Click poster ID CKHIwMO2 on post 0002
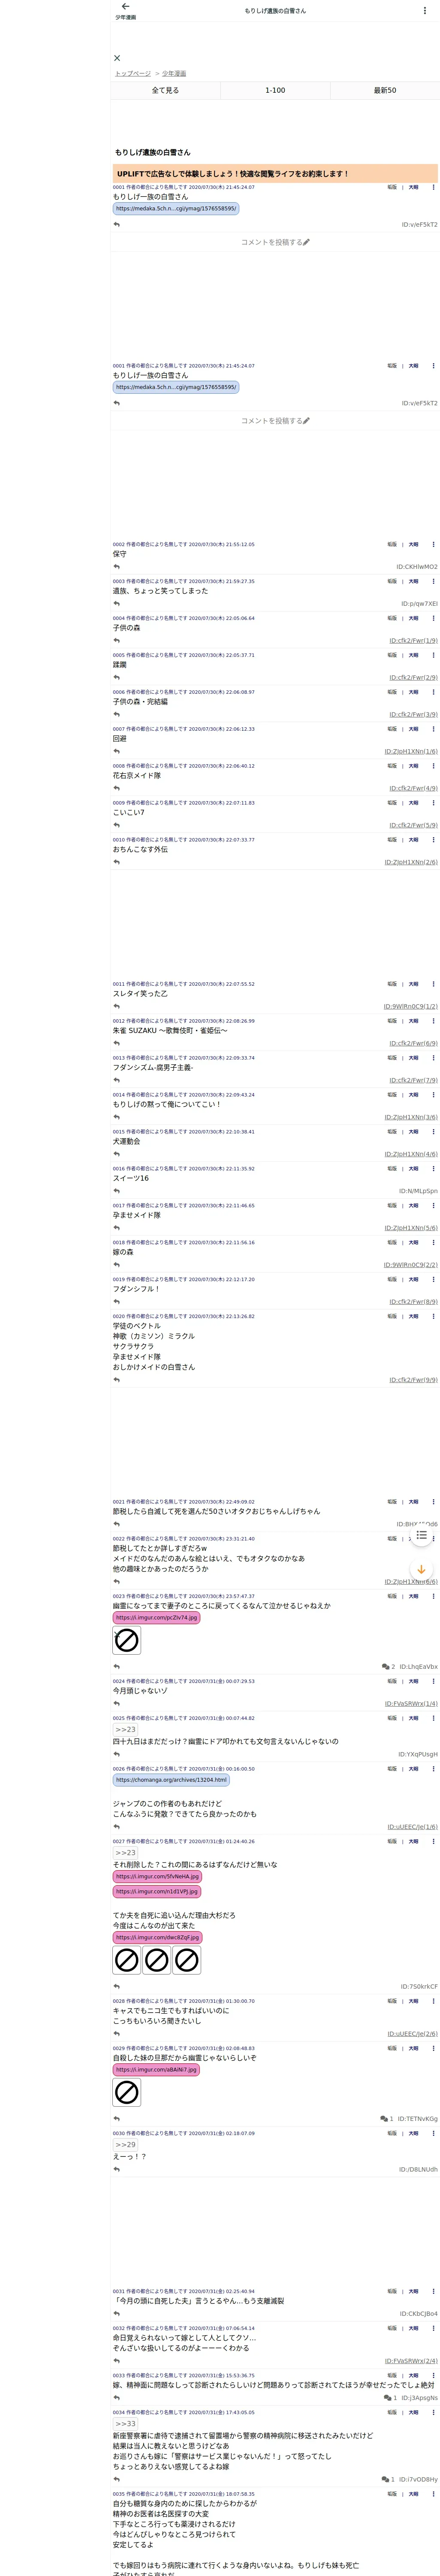 (x=416, y=567)
